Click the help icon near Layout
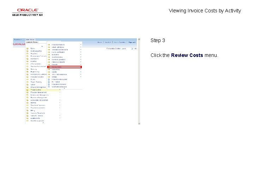 (x=132, y=48)
